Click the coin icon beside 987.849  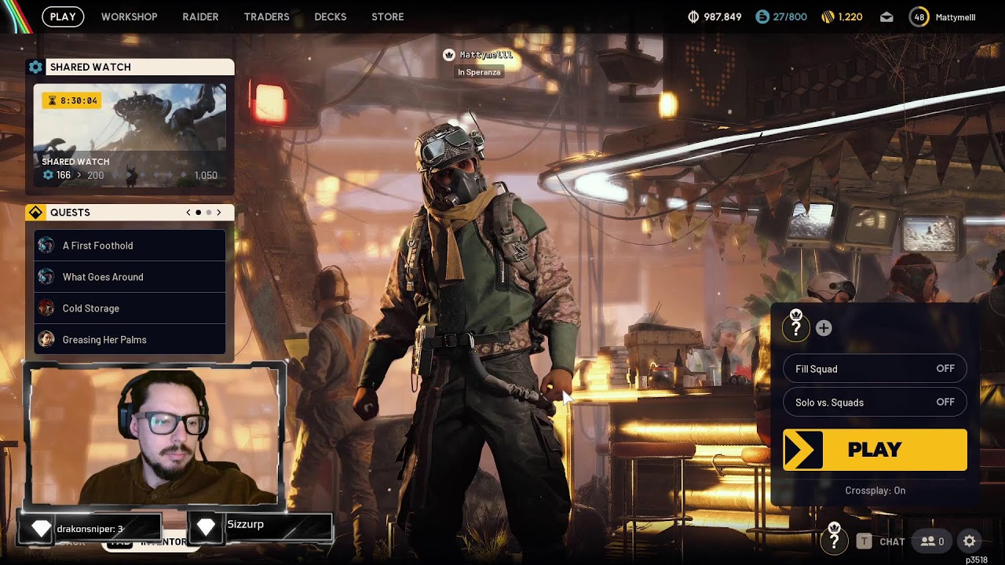(x=693, y=16)
